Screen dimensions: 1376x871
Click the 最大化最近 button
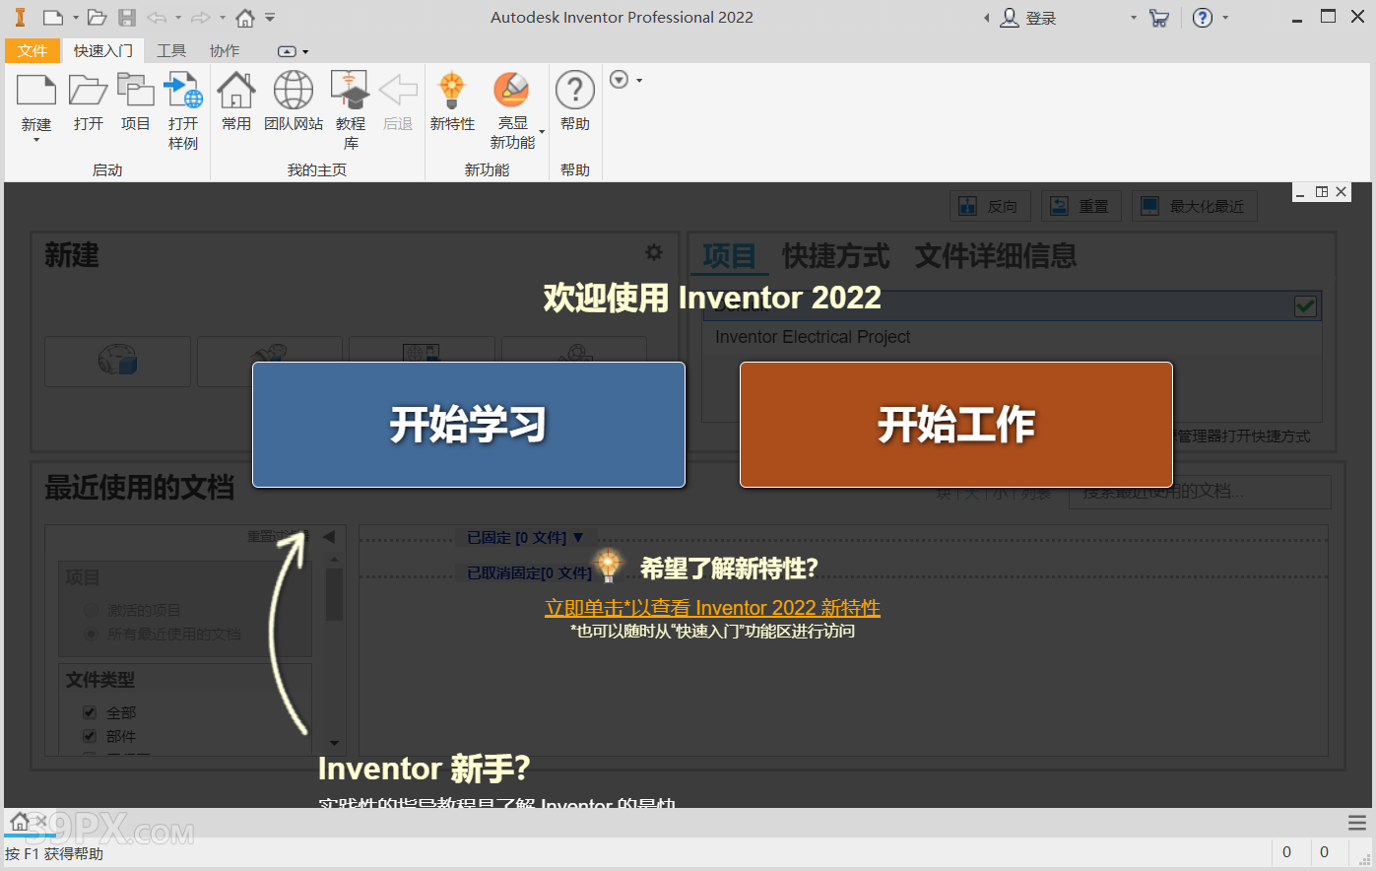point(1194,206)
